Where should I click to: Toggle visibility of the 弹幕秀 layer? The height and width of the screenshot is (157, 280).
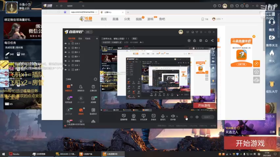click(65, 61)
